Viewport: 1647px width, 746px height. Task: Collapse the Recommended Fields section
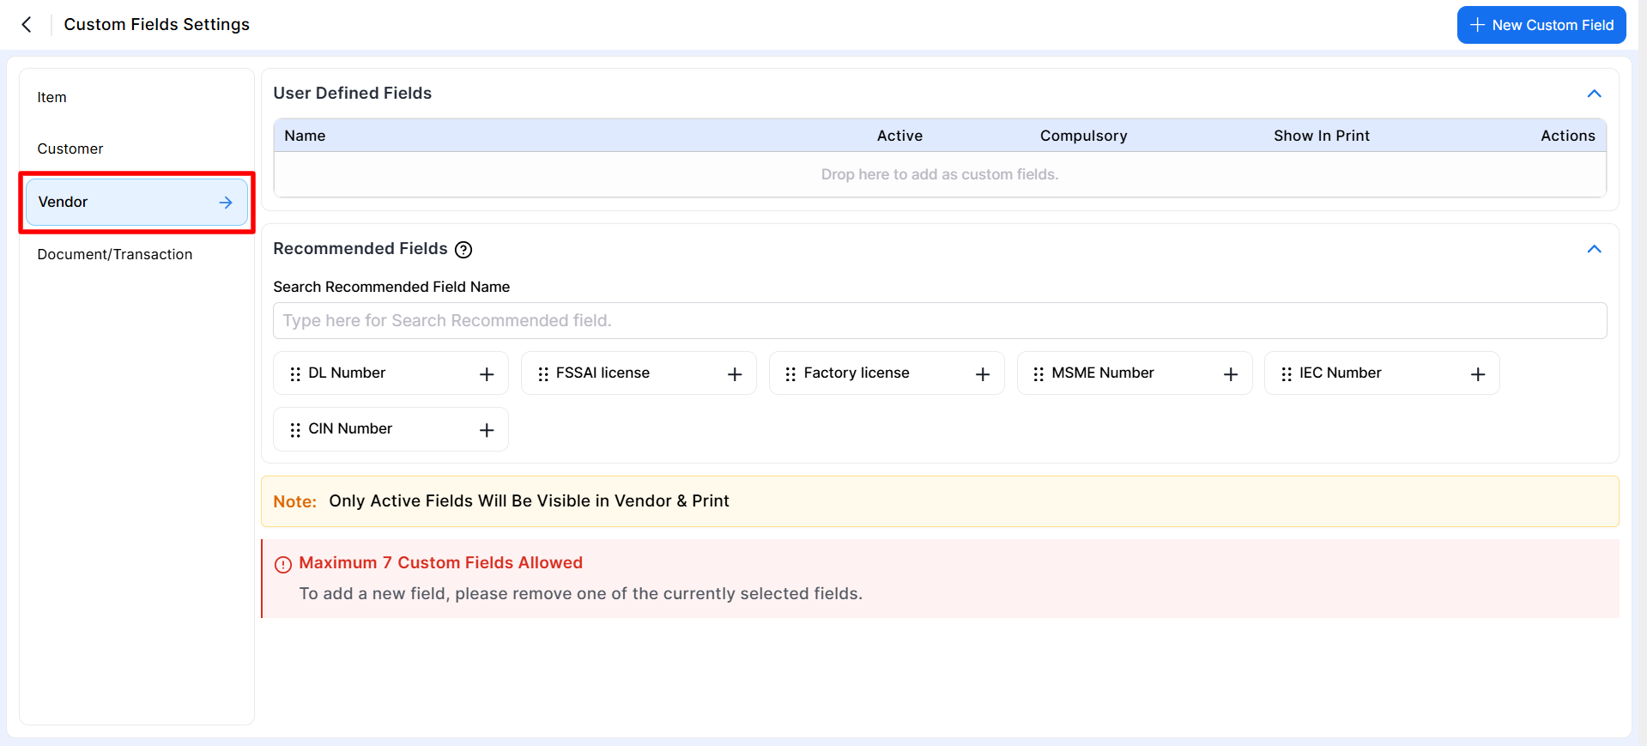coord(1594,249)
